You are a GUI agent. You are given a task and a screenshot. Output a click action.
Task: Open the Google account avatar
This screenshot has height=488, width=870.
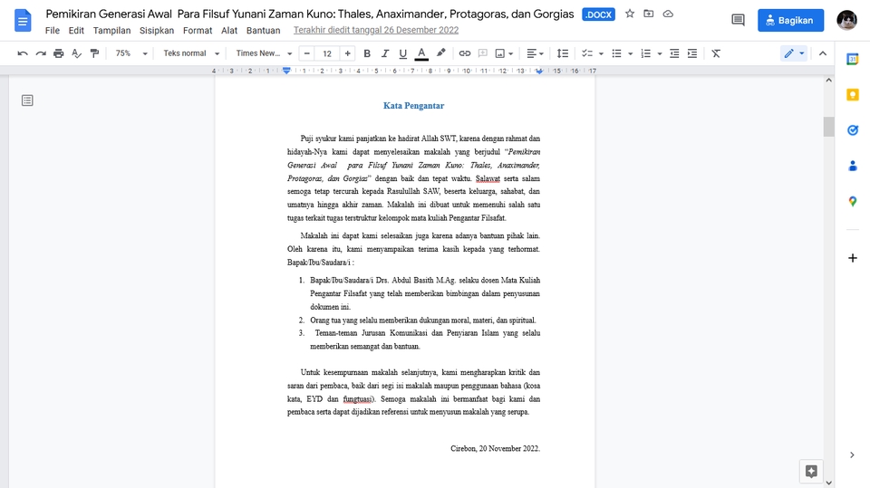click(x=846, y=21)
